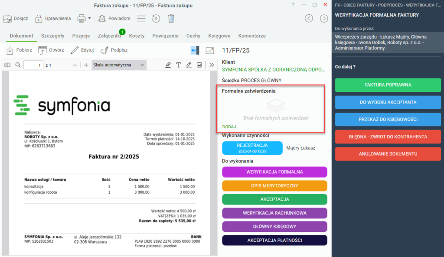
Task: Click the 11/FP/25 document number
Action: [x=236, y=50]
